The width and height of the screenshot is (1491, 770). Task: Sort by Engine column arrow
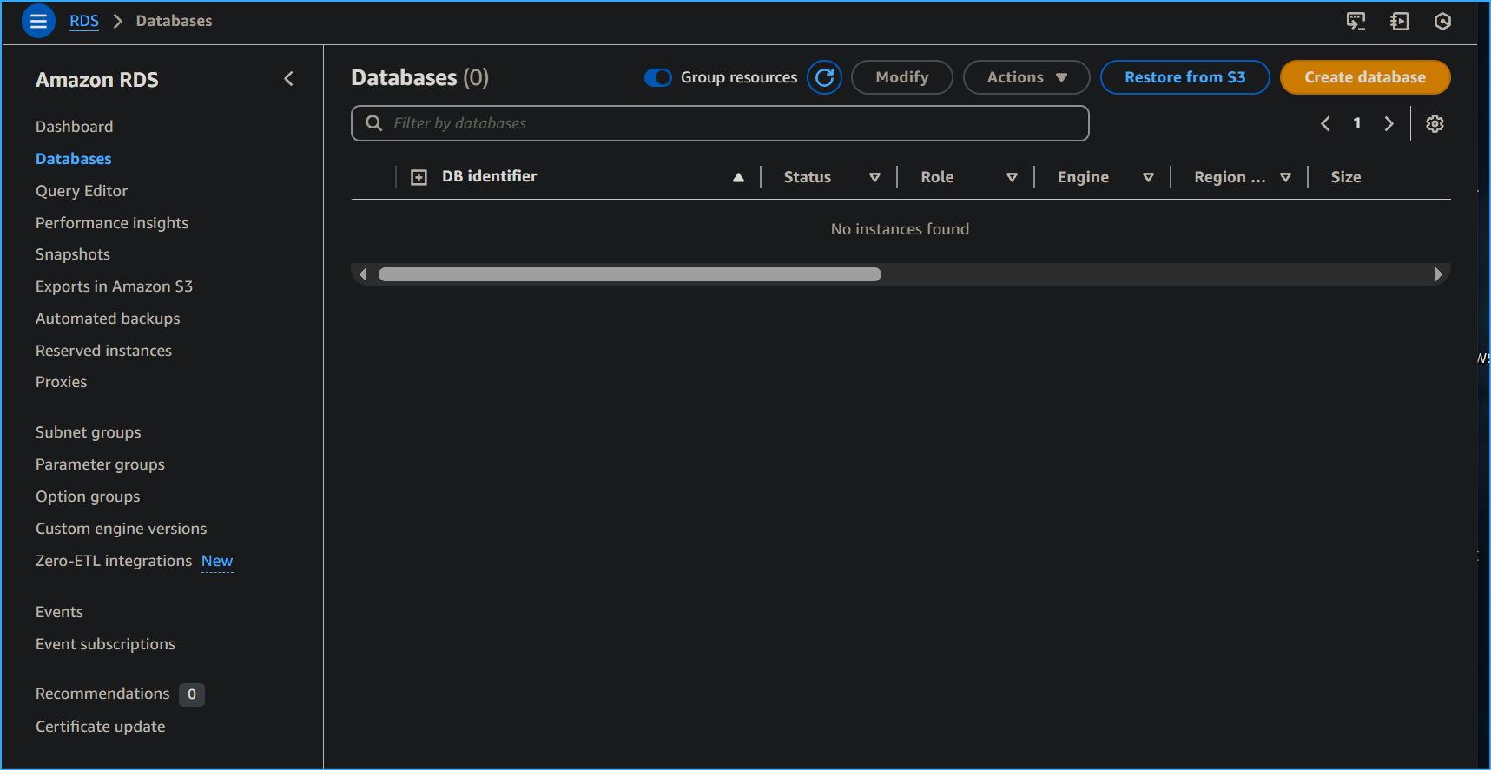1148,177
